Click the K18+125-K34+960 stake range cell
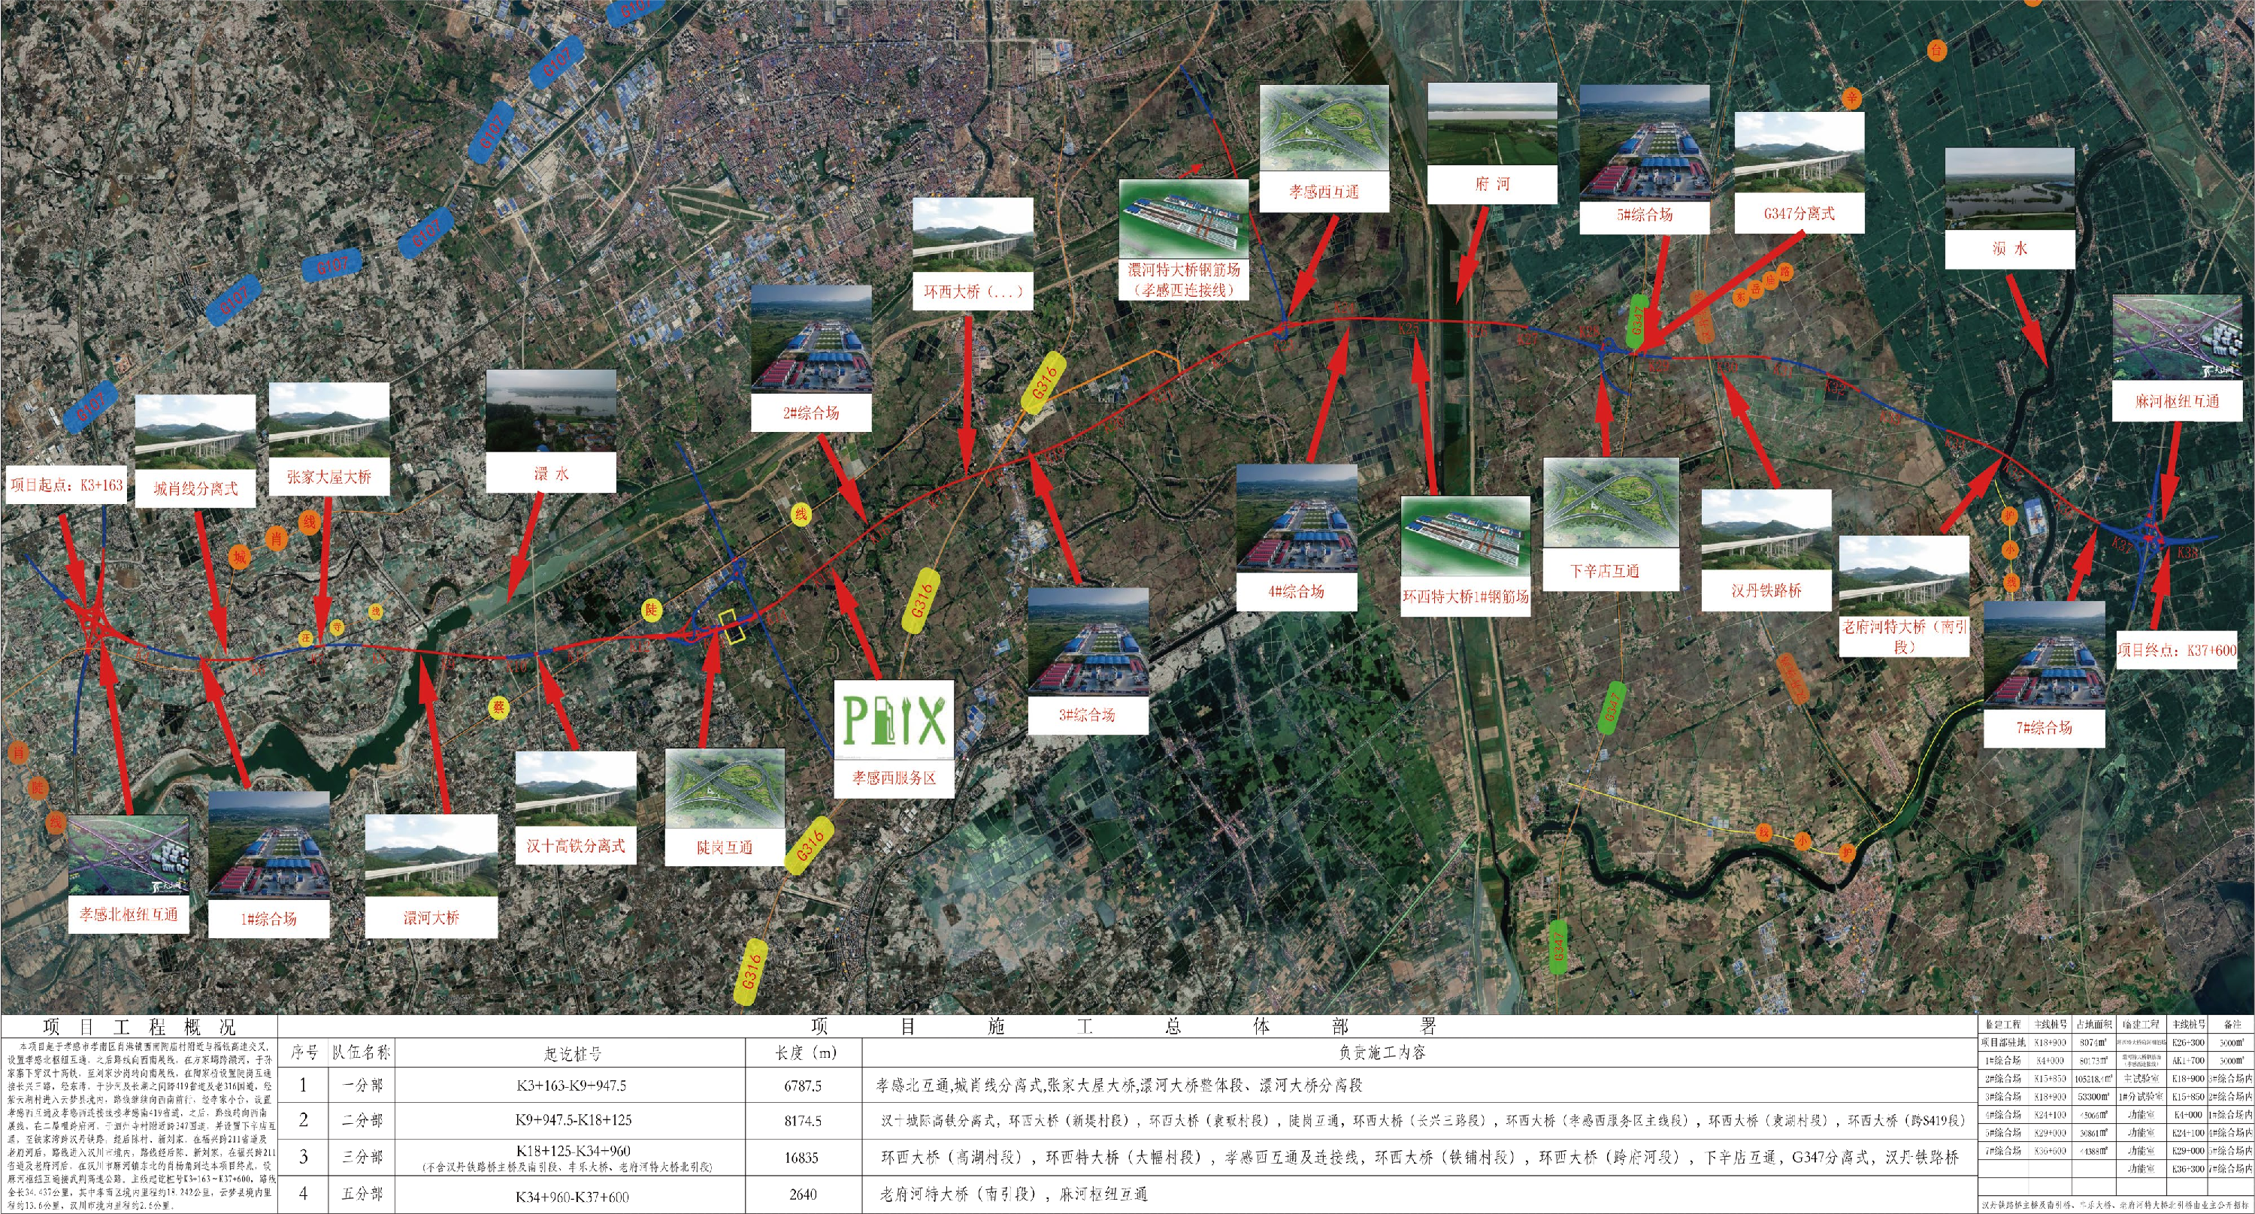The width and height of the screenshot is (2255, 1214). point(573,1151)
